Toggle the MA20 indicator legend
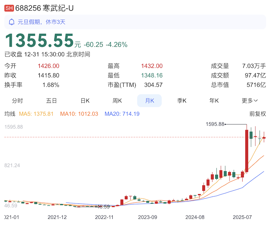Image resolution: width=270 pixels, height=225 pixels. point(121,114)
